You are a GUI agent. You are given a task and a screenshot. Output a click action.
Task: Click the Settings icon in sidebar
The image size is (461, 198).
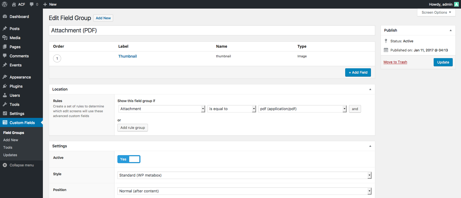5,114
